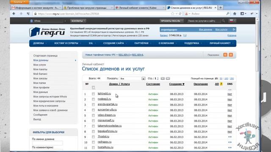
Task: Expand the КОНТАКТЫ dropdown in top bar
Action: point(78,21)
